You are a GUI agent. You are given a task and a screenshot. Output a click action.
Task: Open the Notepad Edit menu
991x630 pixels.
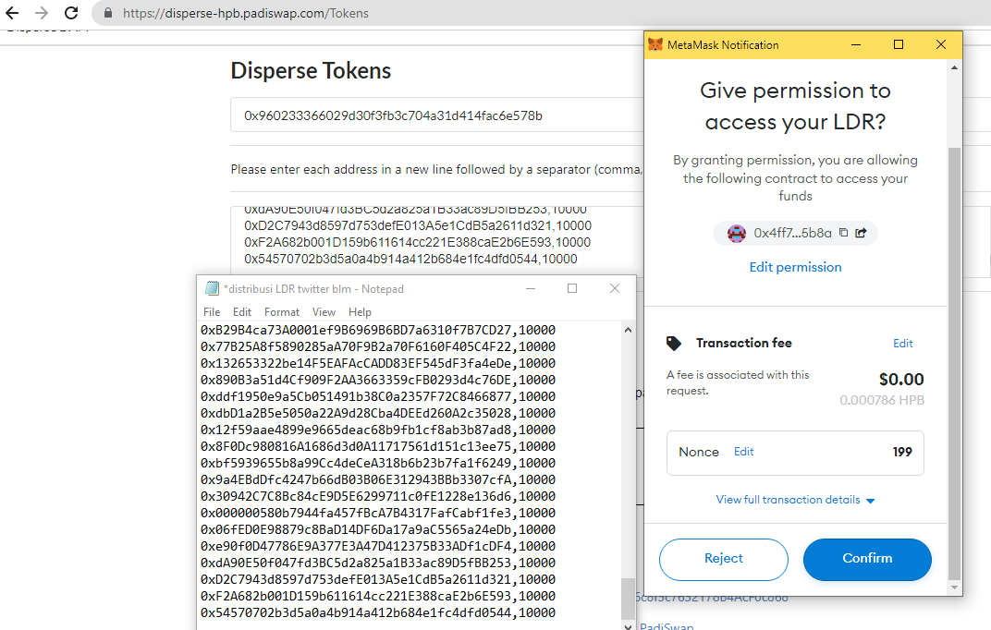[x=242, y=312]
